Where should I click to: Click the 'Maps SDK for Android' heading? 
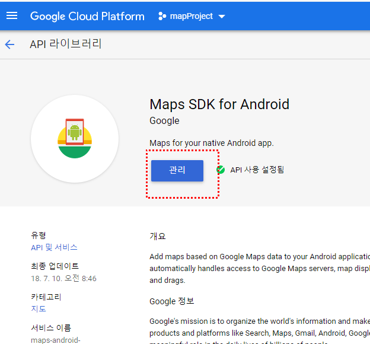tap(219, 104)
